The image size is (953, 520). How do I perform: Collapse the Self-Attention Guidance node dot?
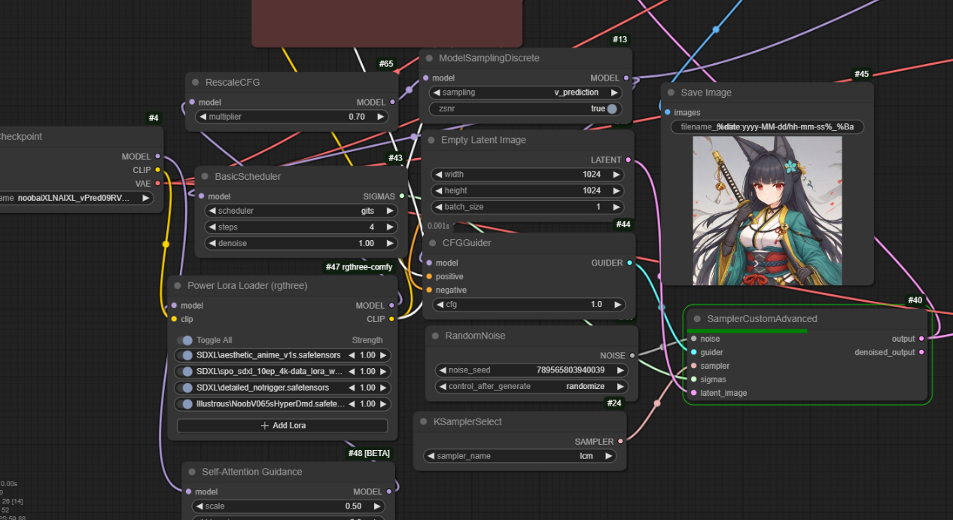191,472
